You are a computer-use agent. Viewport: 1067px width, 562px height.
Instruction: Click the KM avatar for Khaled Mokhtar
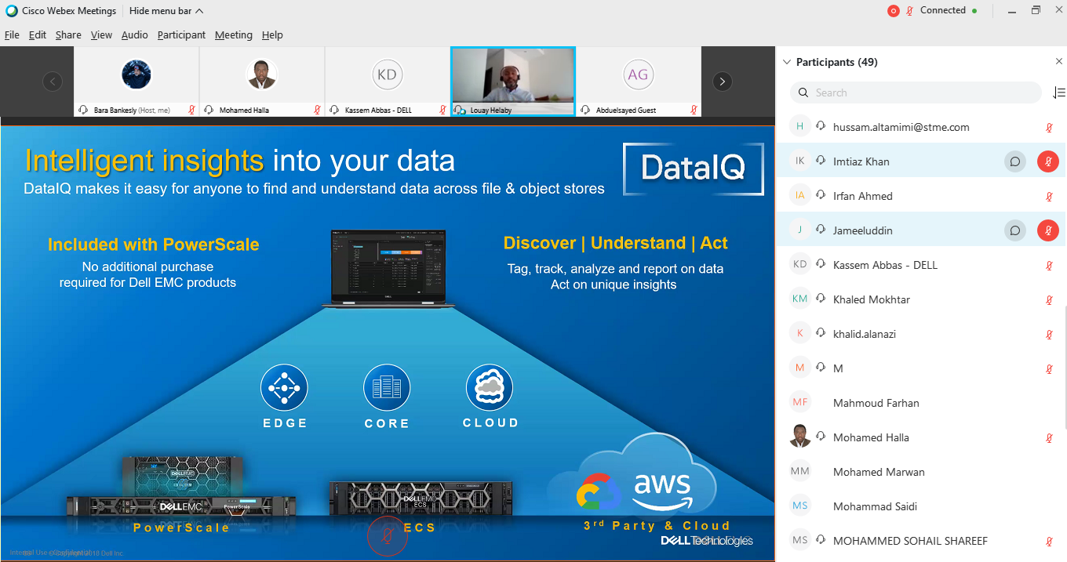(x=799, y=299)
